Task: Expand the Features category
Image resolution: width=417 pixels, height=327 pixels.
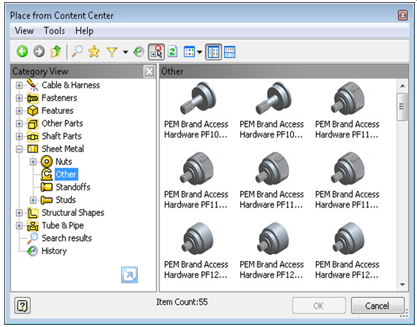Action: [19, 110]
